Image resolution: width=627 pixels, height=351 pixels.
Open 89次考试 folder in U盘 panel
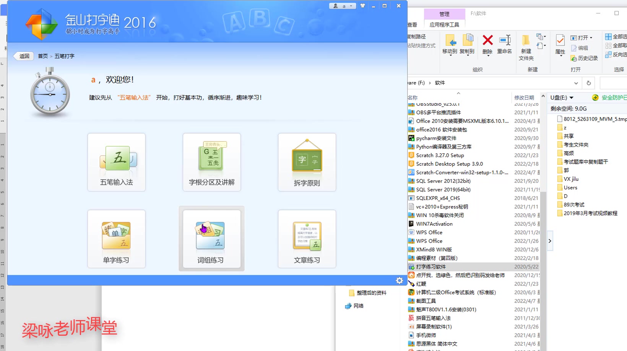pyautogui.click(x=571, y=205)
